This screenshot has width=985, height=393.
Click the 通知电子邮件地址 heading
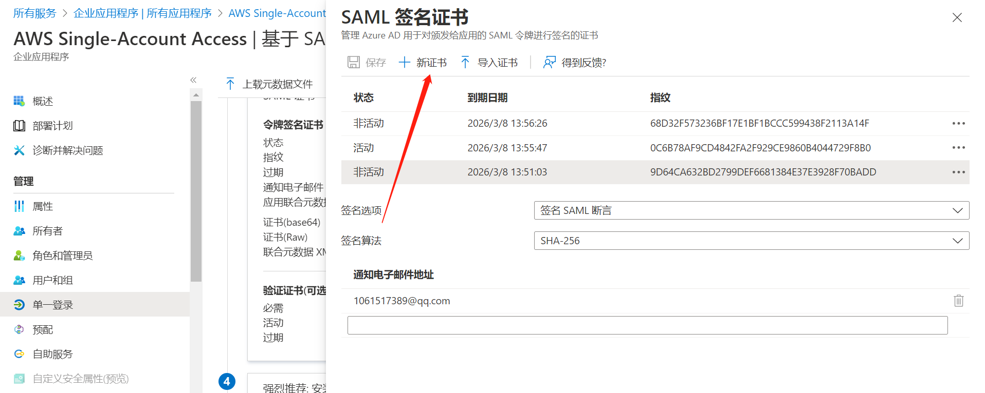[x=393, y=274]
